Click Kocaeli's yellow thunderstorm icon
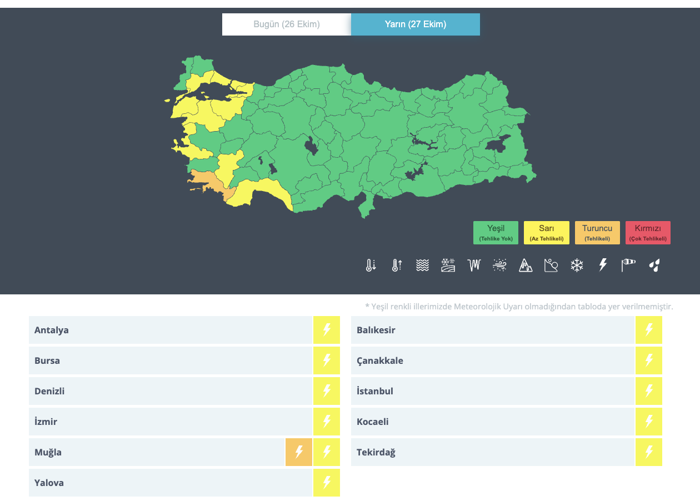The height and width of the screenshot is (501, 700). pyautogui.click(x=649, y=422)
